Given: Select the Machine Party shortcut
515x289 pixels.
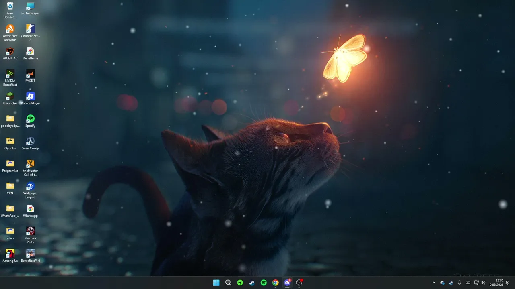Looking at the screenshot, I should 30,235.
